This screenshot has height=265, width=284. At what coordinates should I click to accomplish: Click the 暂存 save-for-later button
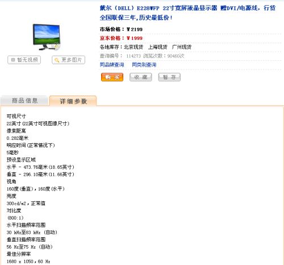(169, 77)
